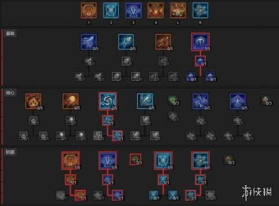Select the skill in the L mouse slot
This screenshot has height=206, width=279.
click(x=178, y=10)
